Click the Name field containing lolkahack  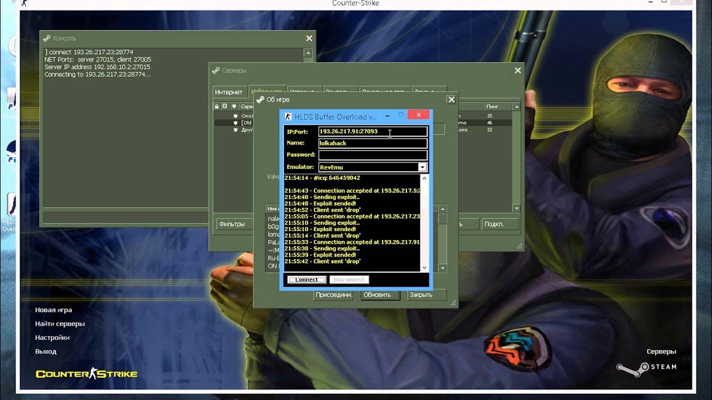click(373, 143)
